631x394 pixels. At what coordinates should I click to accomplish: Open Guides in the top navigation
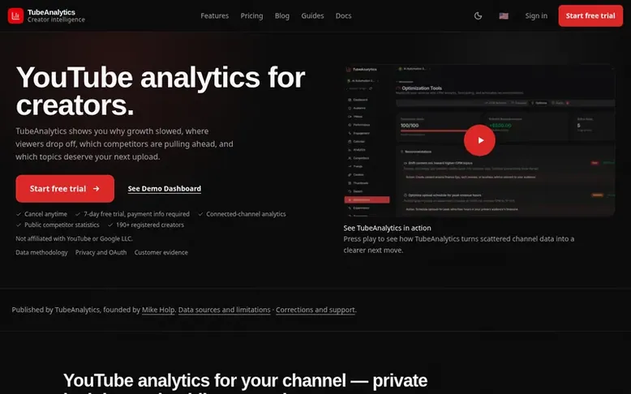tap(312, 15)
